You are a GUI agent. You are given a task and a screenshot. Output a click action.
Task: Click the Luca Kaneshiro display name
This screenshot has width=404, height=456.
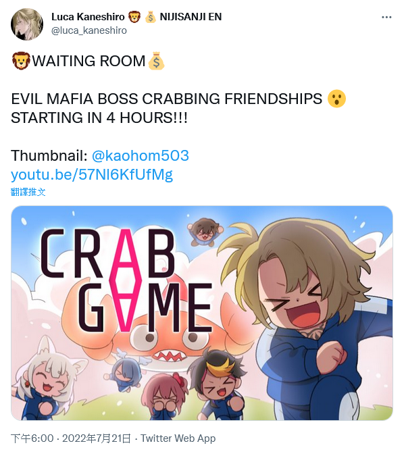tap(88, 17)
